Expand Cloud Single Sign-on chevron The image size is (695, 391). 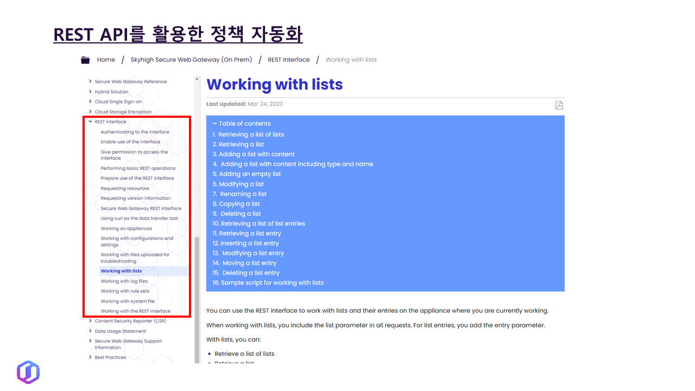[90, 102]
